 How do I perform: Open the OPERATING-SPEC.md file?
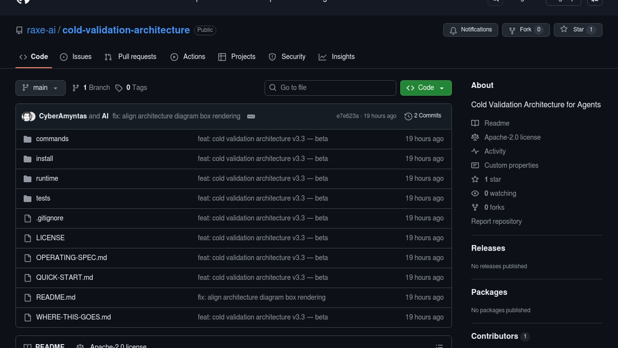point(71,258)
